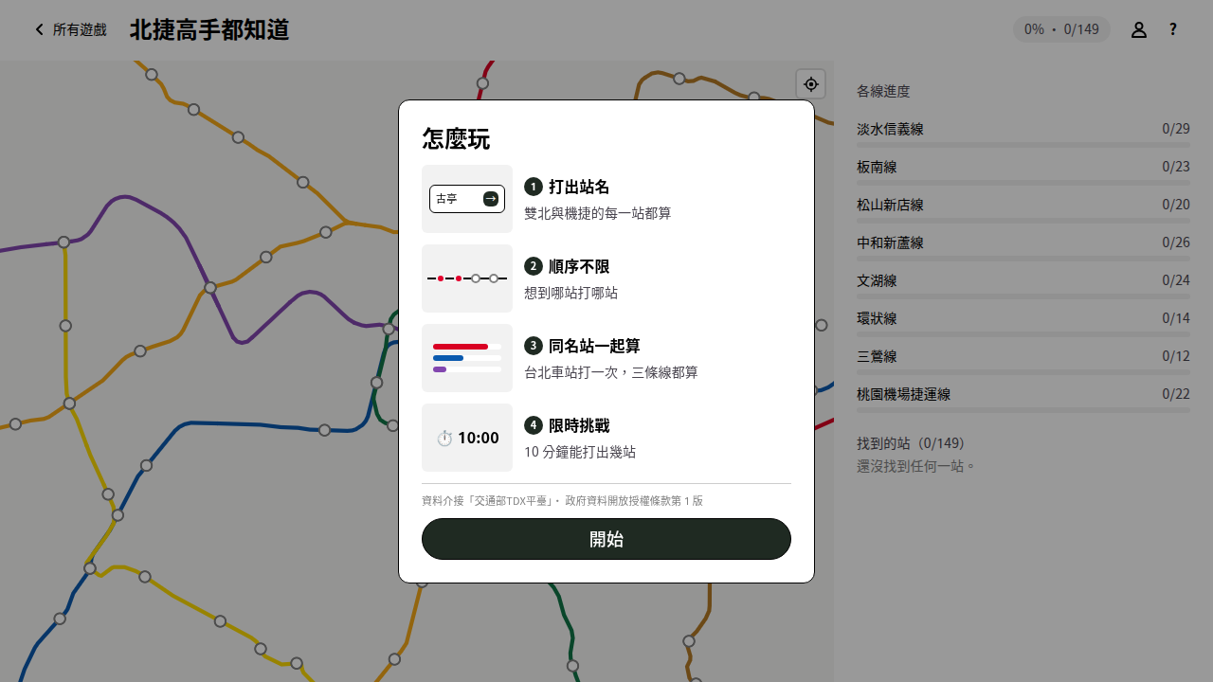Click the 桃園機場捷運線 progress bar
This screenshot has width=1213, height=682.
1023,410
